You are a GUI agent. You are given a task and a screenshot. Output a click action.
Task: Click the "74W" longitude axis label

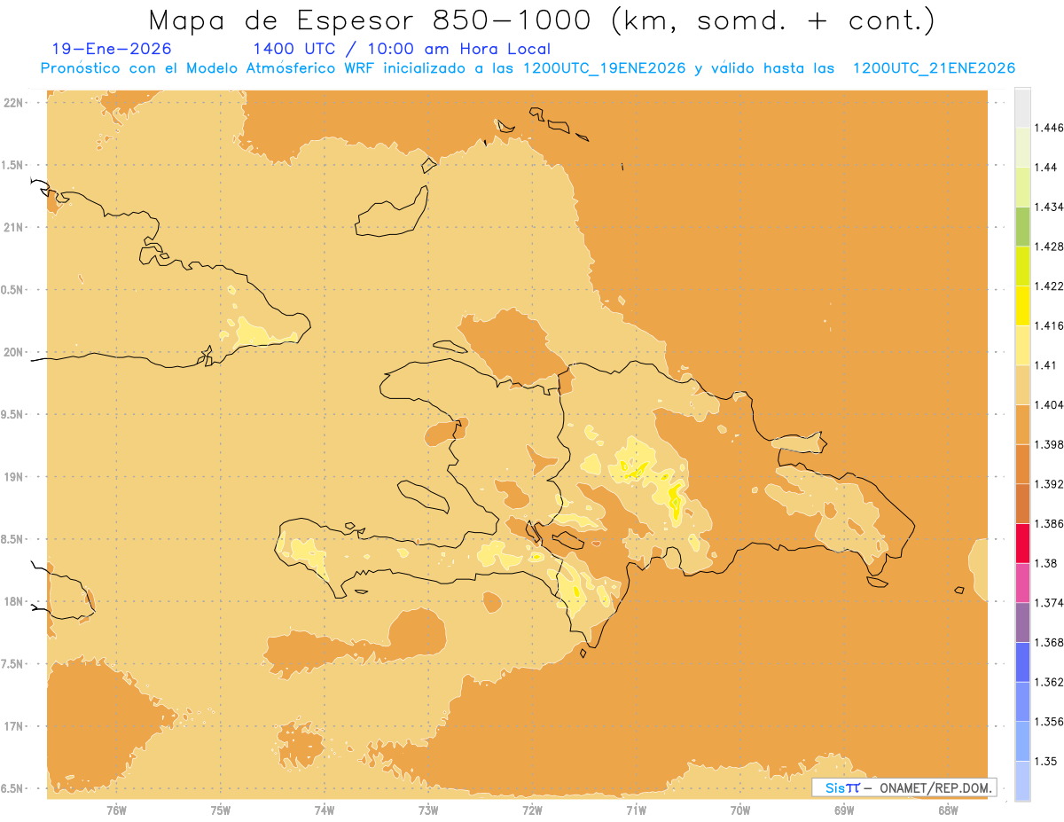pos(325,810)
